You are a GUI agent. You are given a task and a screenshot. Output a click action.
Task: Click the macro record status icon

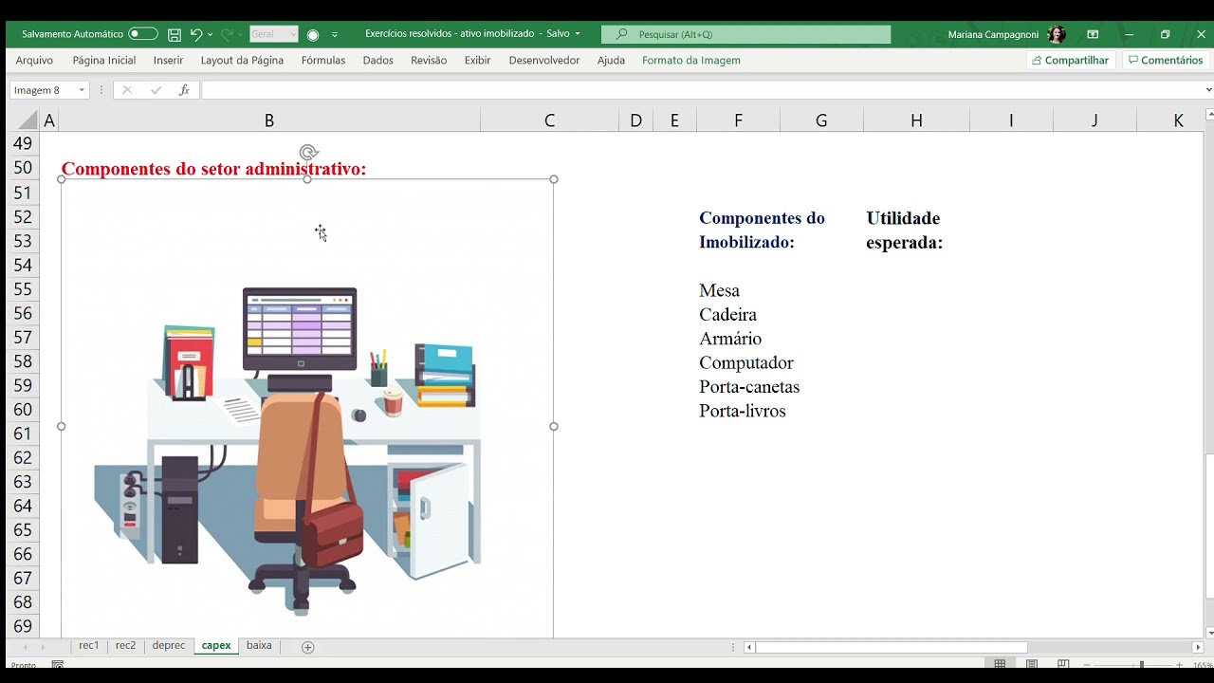point(57,665)
